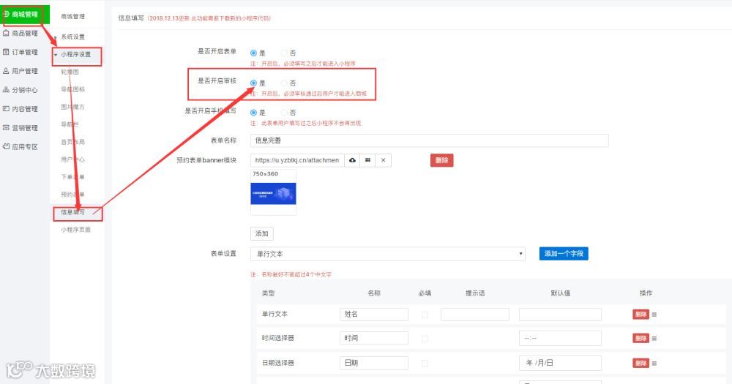The width and height of the screenshot is (732, 384).
Task: Open the 小程序页面 submenu item
Action: (x=75, y=230)
